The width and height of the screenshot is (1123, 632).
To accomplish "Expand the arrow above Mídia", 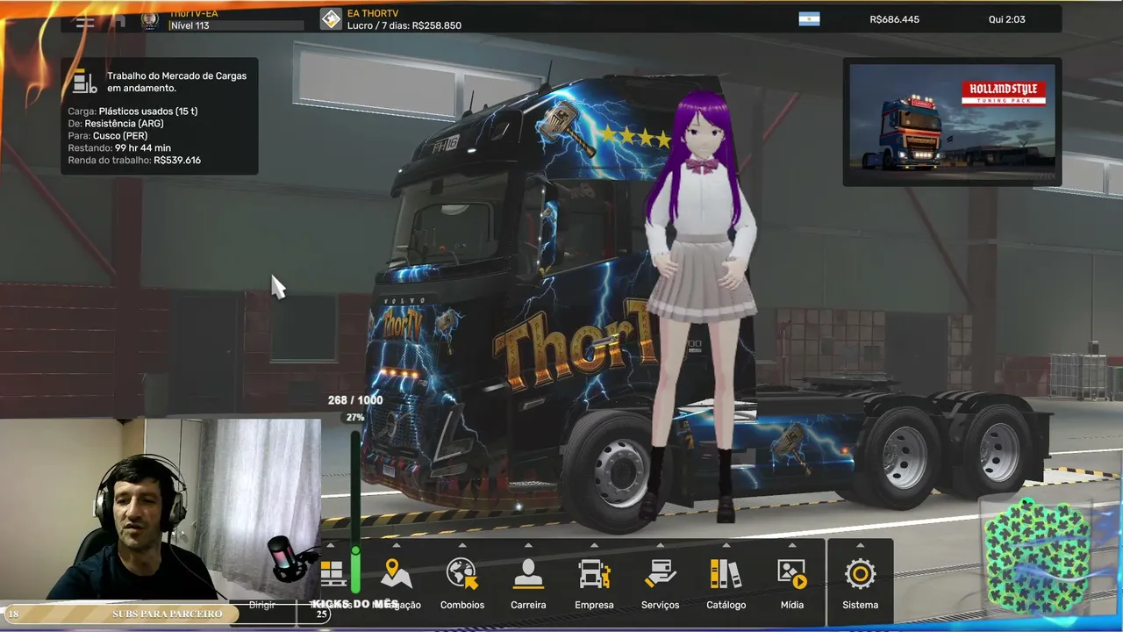I will [791, 545].
